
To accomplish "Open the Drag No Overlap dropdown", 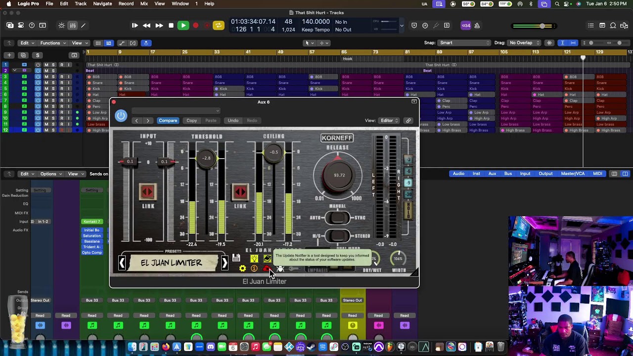I will 524,43.
